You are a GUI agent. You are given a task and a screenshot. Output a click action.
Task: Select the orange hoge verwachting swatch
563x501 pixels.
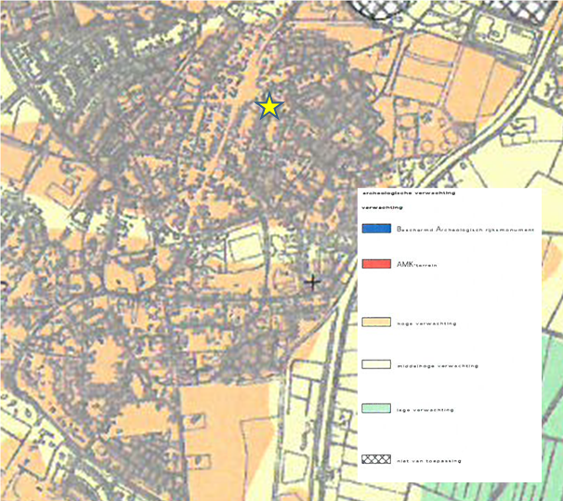tap(375, 323)
